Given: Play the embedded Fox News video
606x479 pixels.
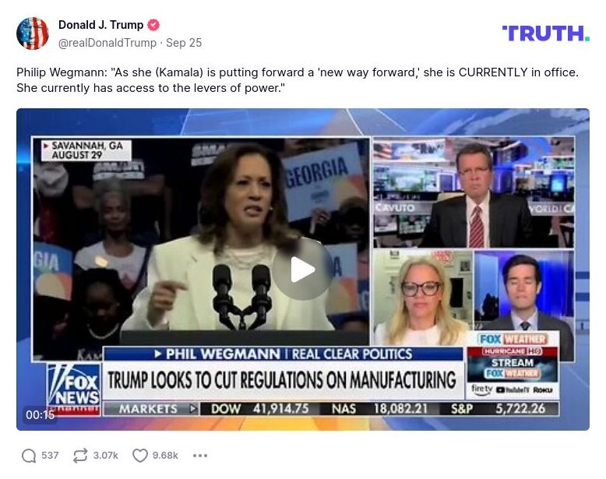Looking at the screenshot, I should pos(303,269).
